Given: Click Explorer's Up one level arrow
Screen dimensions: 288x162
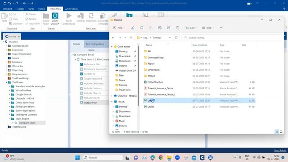Looking at the screenshot, I should (131, 37).
